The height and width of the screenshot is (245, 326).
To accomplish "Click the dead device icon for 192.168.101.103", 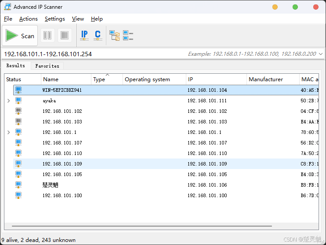I will [18, 122].
